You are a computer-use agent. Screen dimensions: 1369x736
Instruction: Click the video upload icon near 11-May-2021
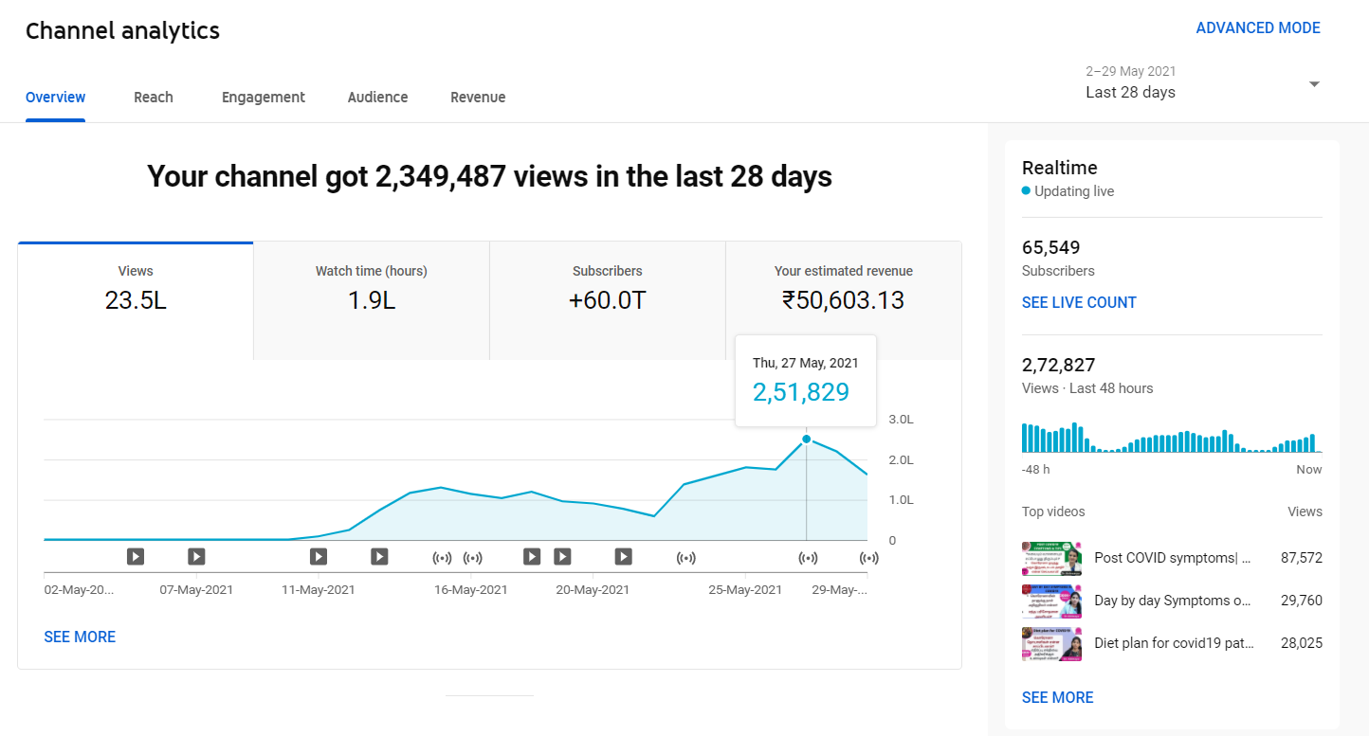click(x=318, y=556)
